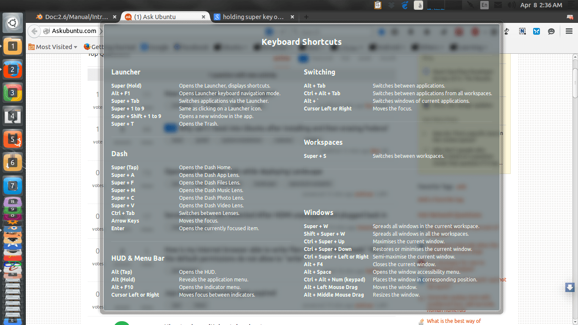This screenshot has width=578, height=325.
Task: Click the 'Ctrl + Alt + Num (keypad)' text
Action: point(335,280)
